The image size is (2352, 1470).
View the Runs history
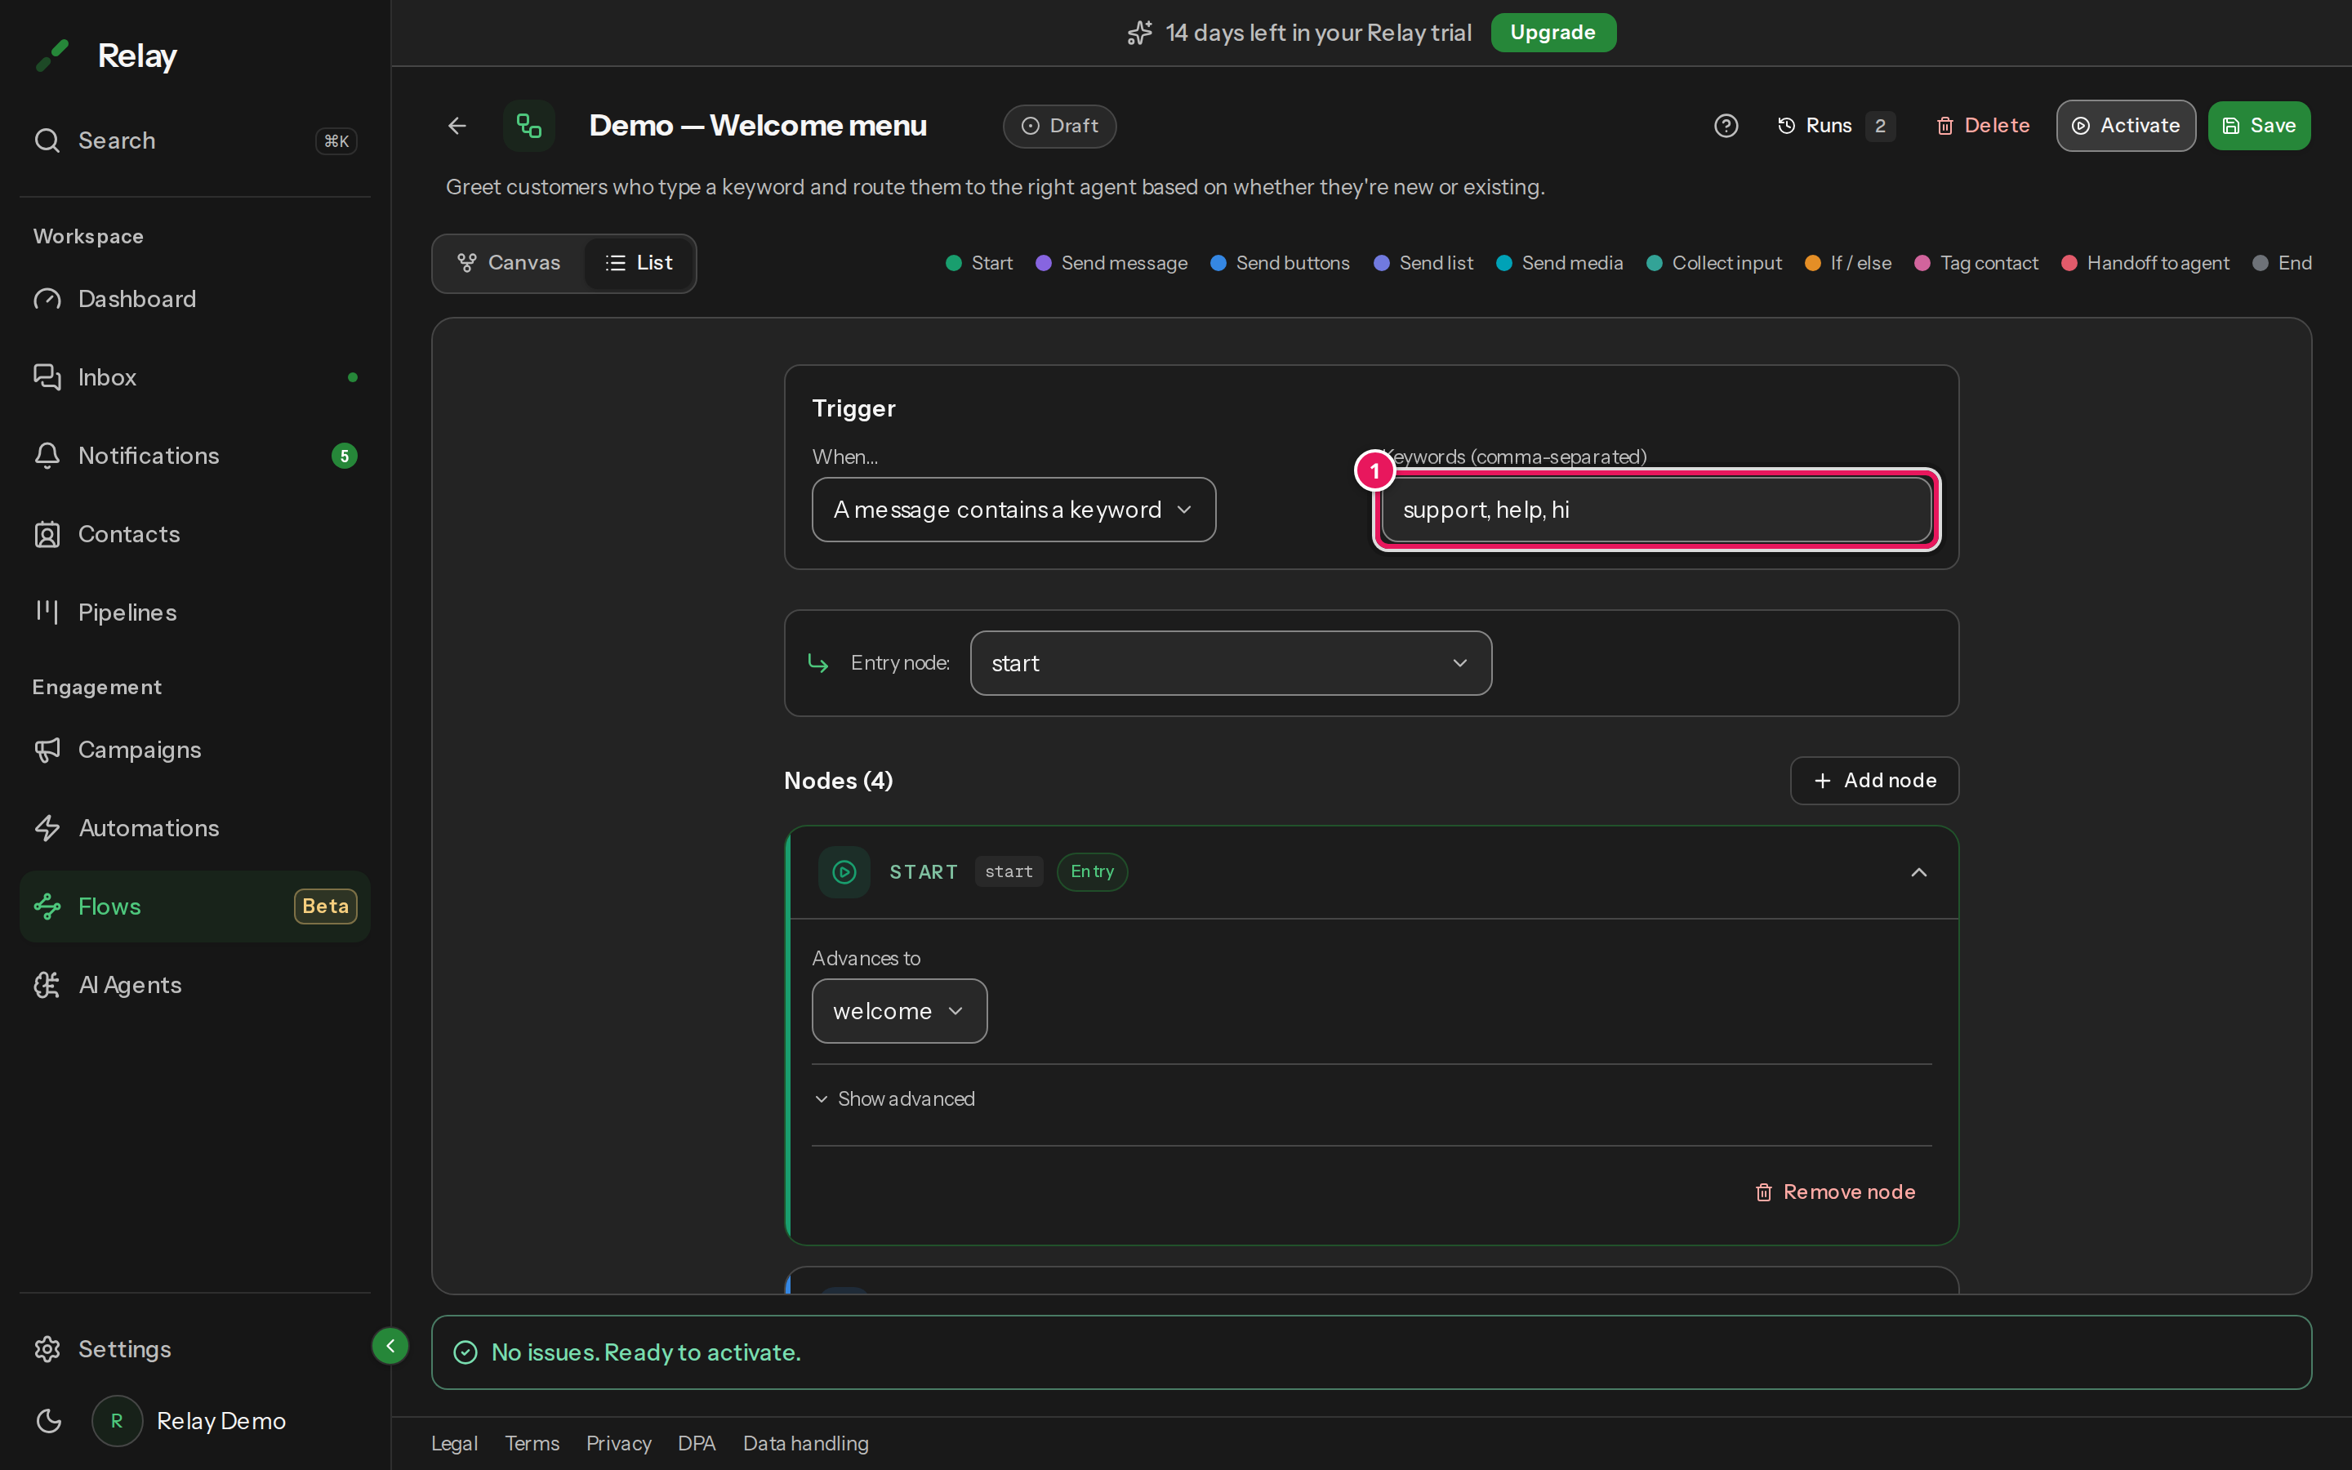point(1835,126)
